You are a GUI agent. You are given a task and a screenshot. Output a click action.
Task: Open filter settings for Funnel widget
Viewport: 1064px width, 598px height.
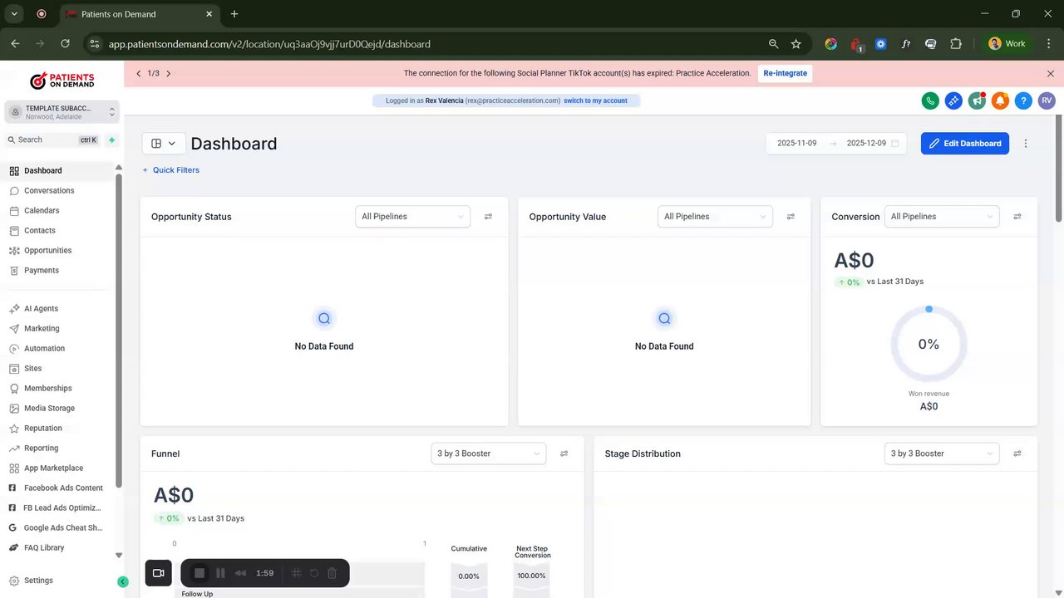click(564, 453)
